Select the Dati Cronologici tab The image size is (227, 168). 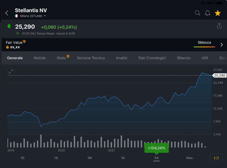(x=152, y=58)
